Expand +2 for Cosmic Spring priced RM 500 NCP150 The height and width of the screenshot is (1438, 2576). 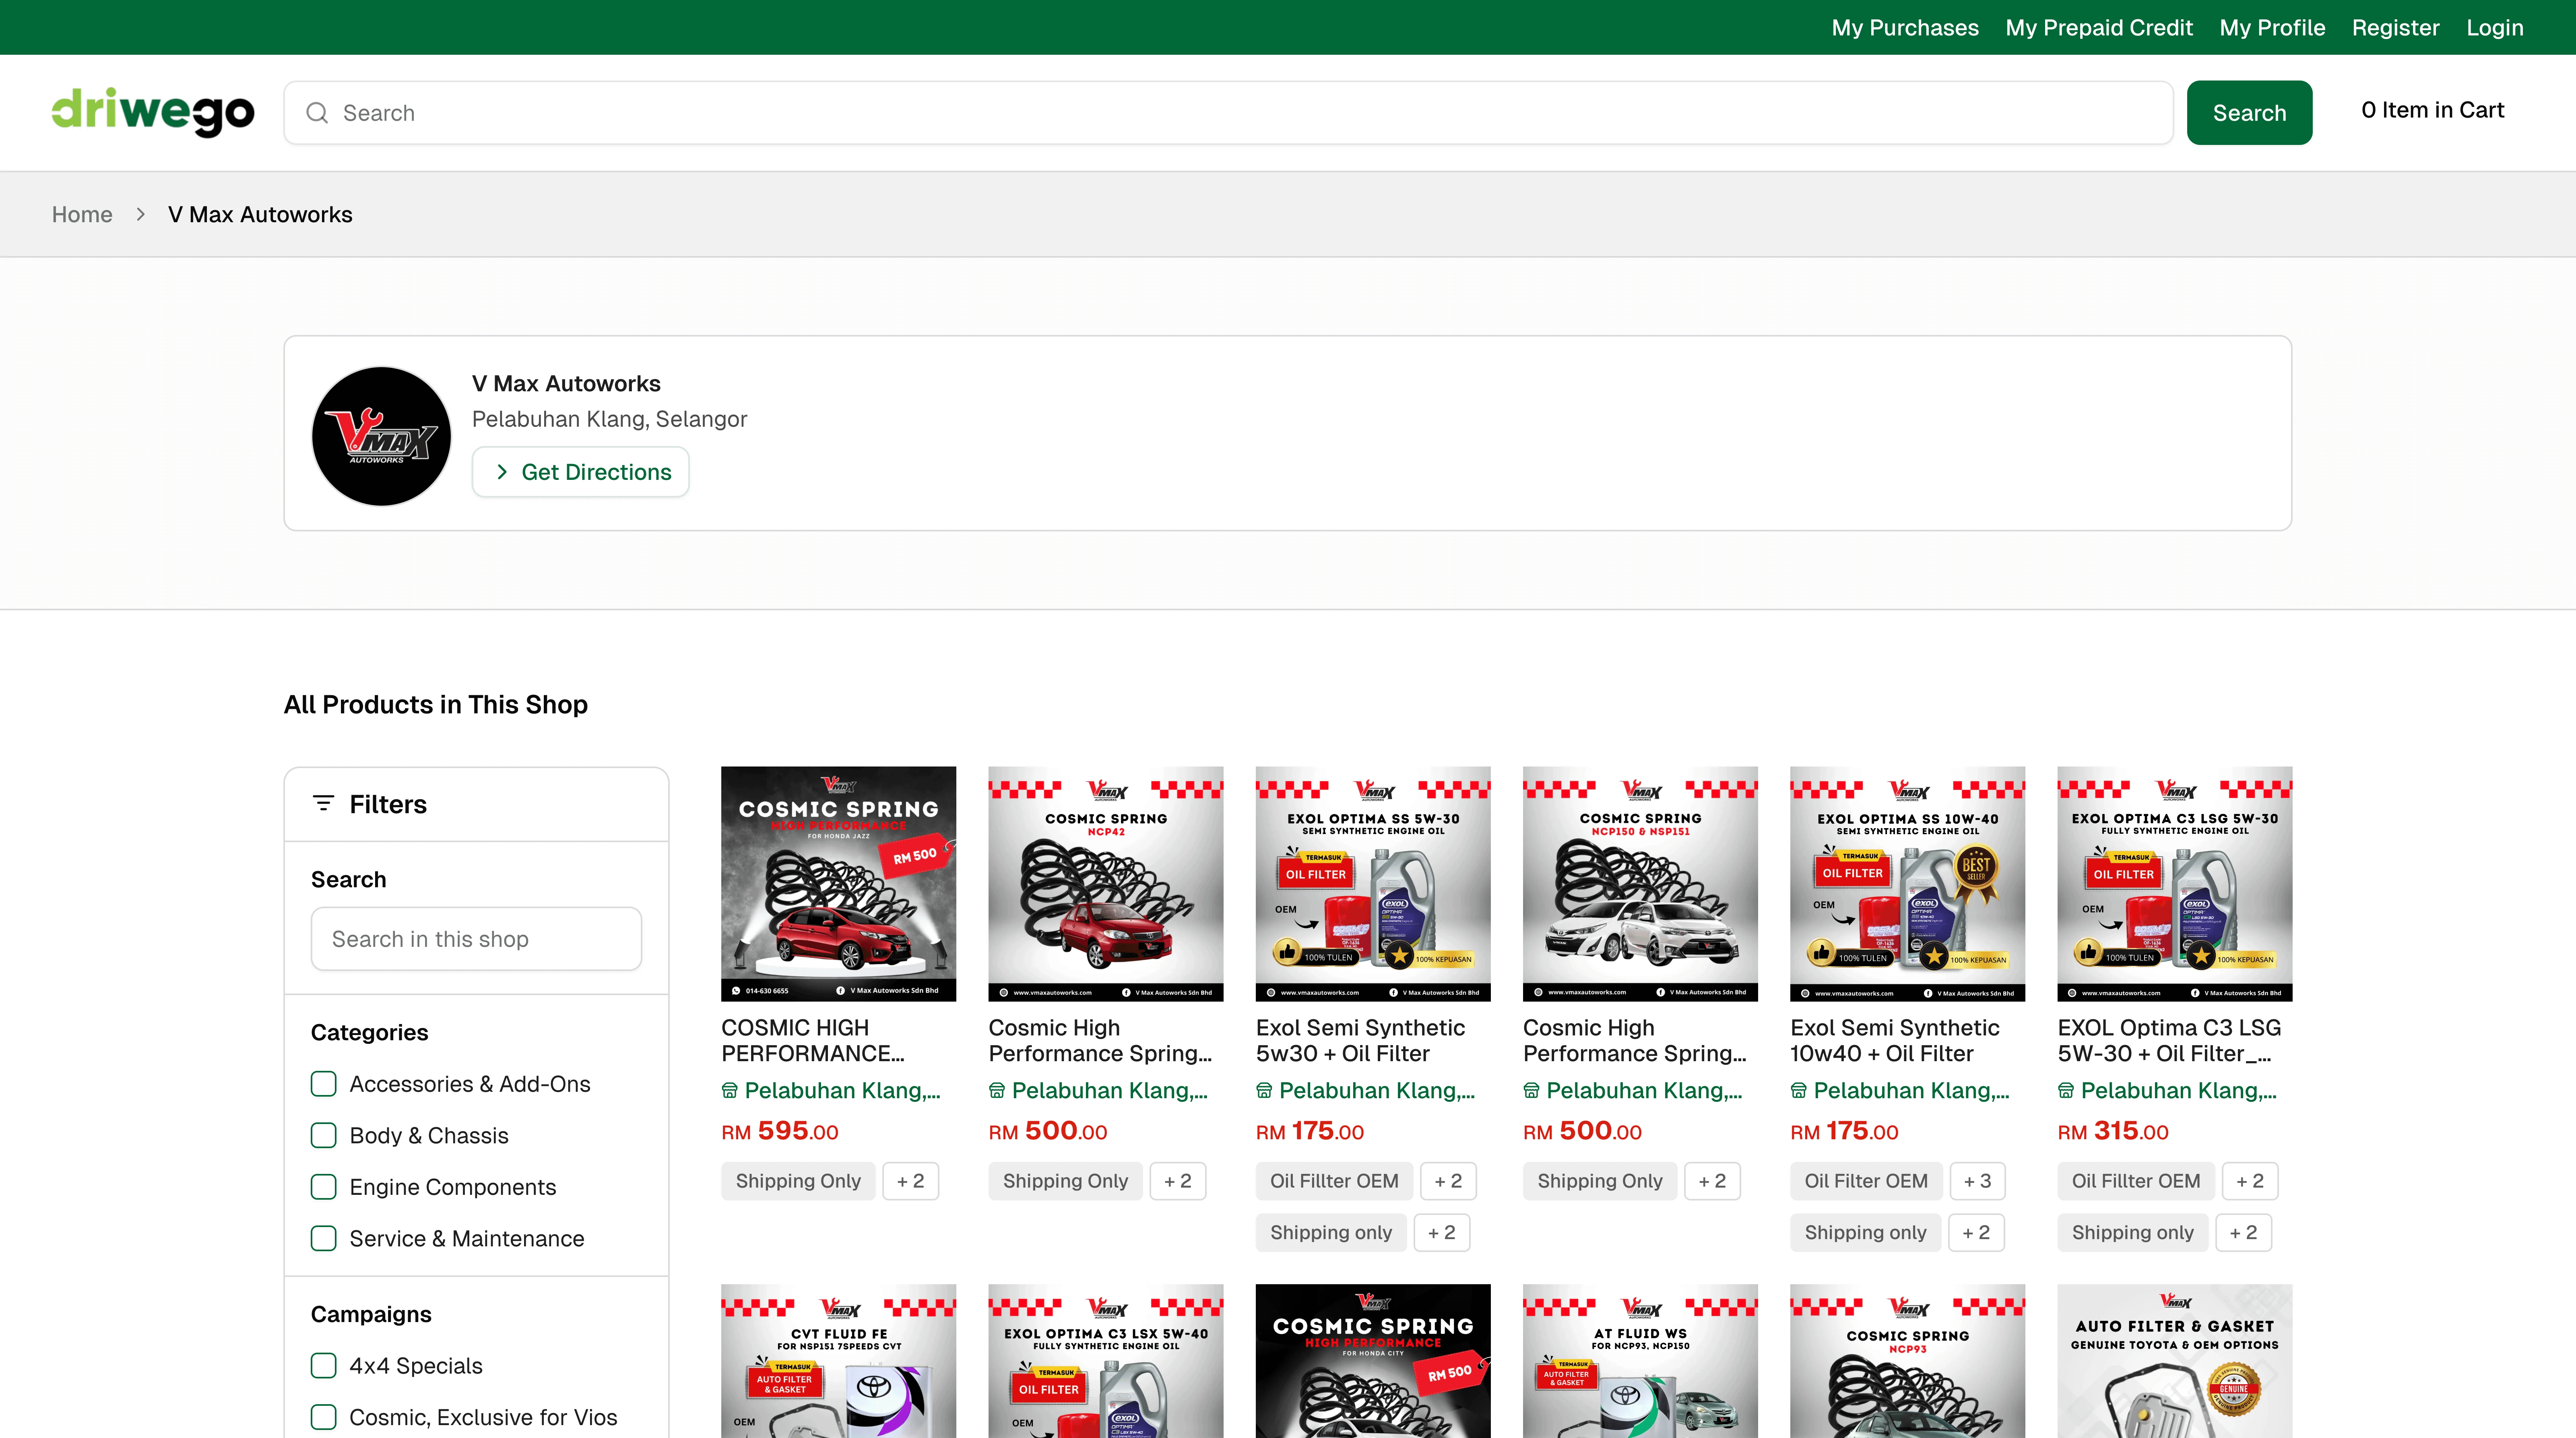(1712, 1181)
